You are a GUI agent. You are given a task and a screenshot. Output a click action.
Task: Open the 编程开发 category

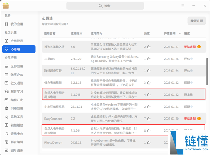tap(19, 100)
